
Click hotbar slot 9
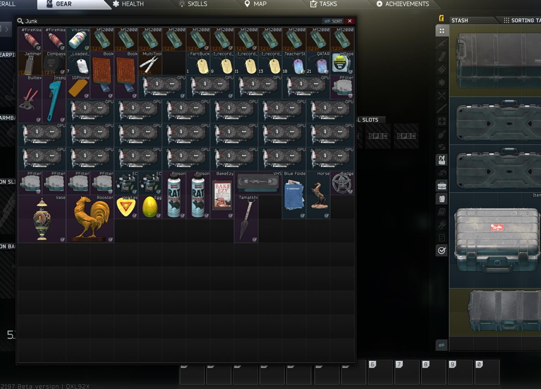tap(461, 372)
